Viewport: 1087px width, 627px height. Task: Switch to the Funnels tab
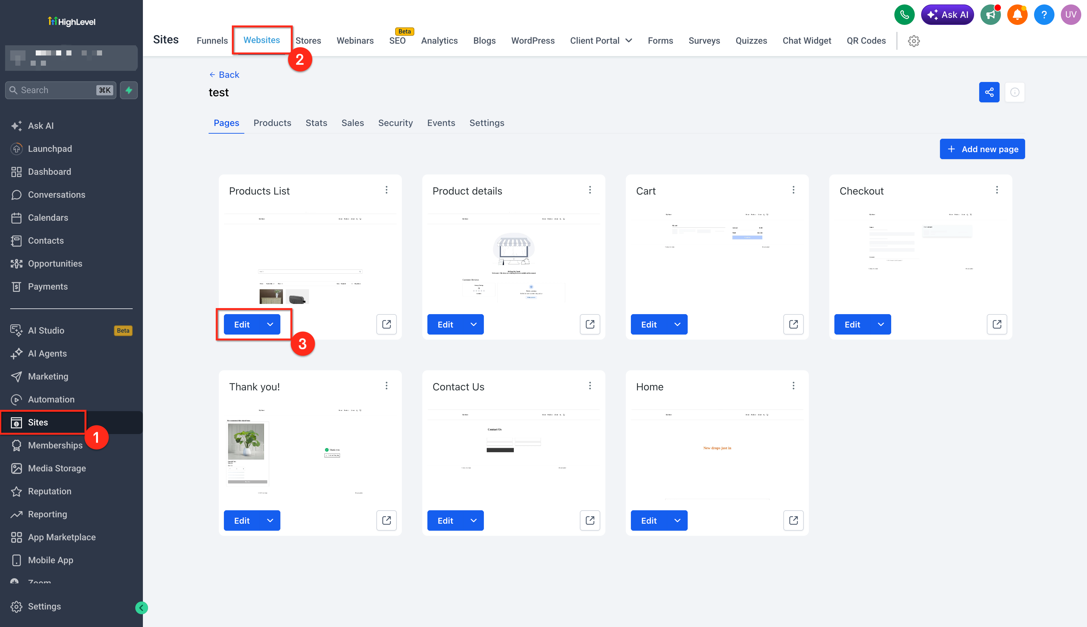212,41
